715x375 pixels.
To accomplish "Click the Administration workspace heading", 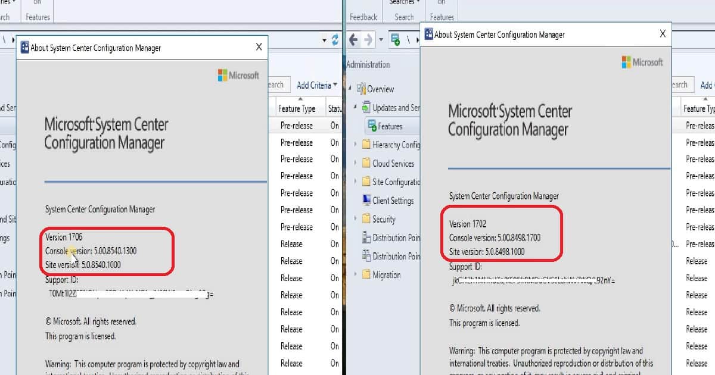I will point(368,64).
